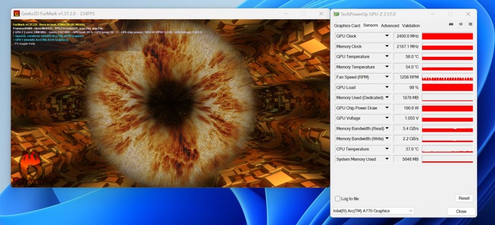Viewport: 495px width, 225px height.
Task: Expand the GPU Clock sensor dropdown
Action: (387, 36)
